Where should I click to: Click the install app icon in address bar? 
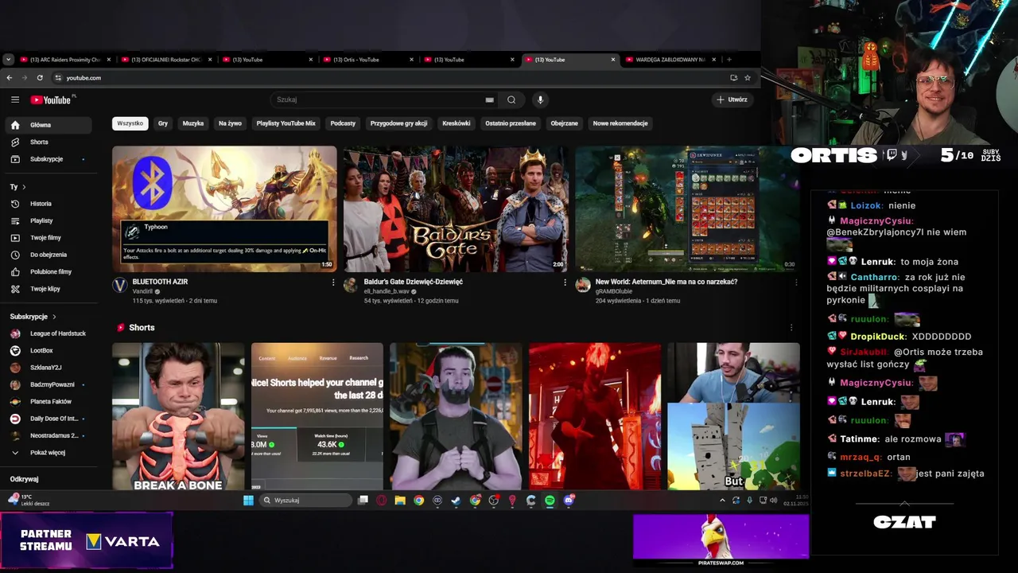click(x=733, y=78)
